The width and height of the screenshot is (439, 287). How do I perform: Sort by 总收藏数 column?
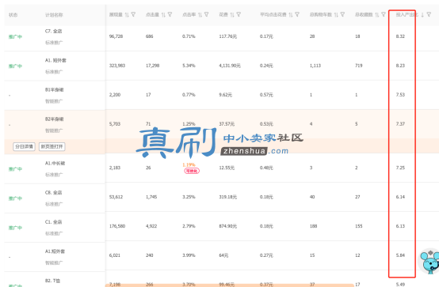coord(377,14)
